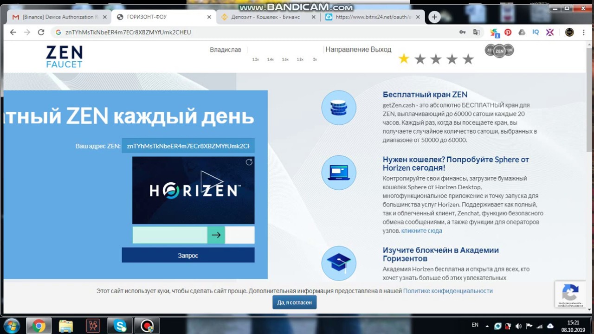Click the browser forward arrow
594x334 pixels.
(27, 32)
